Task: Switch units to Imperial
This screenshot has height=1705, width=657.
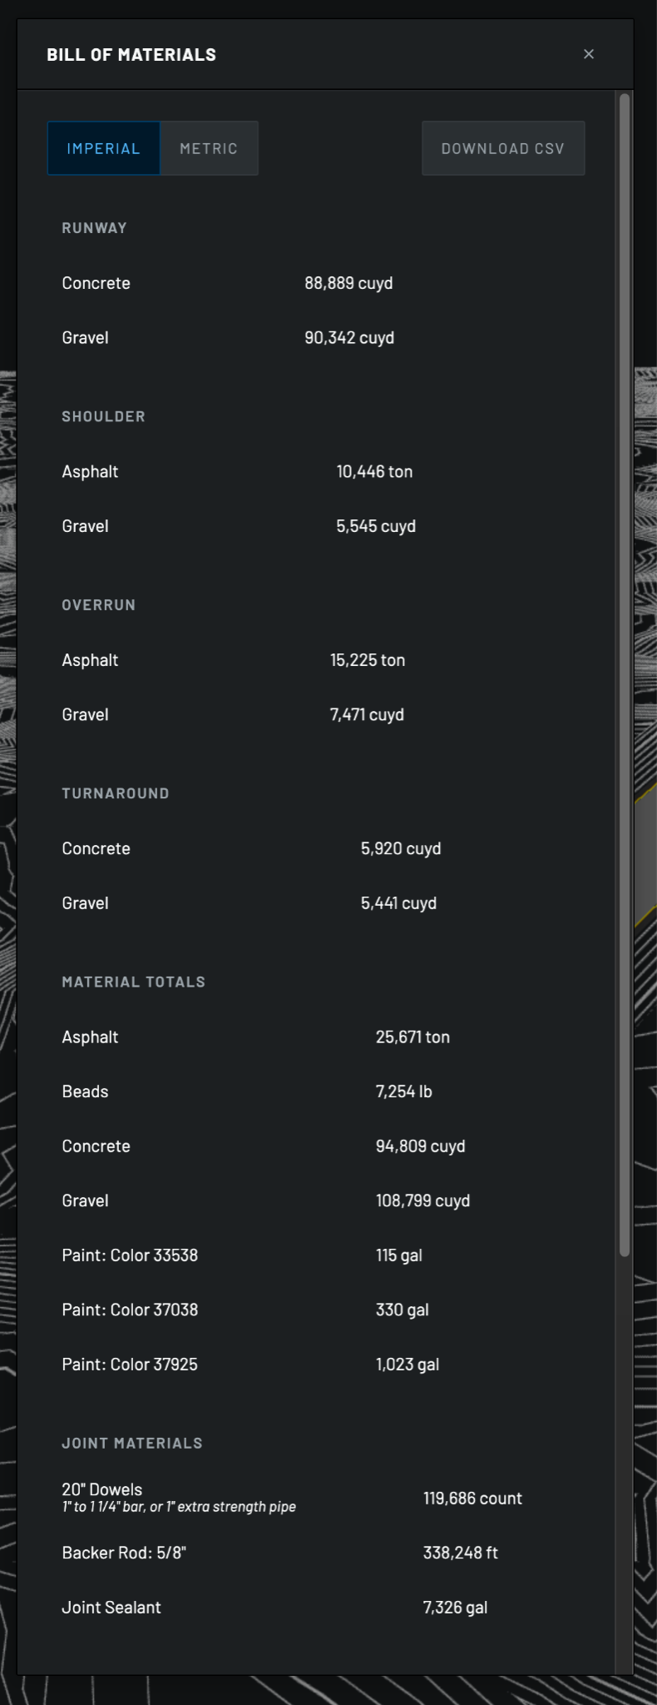Action: pos(104,148)
